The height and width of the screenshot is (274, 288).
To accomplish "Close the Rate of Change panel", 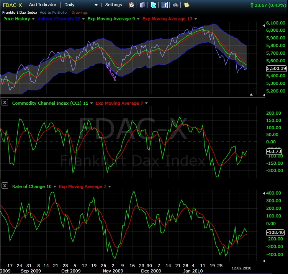I will pos(5,186).
